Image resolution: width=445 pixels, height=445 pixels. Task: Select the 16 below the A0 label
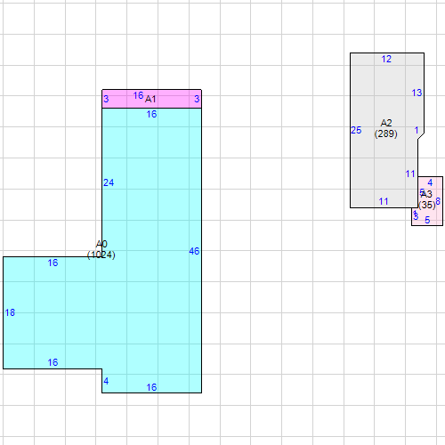[53, 263]
